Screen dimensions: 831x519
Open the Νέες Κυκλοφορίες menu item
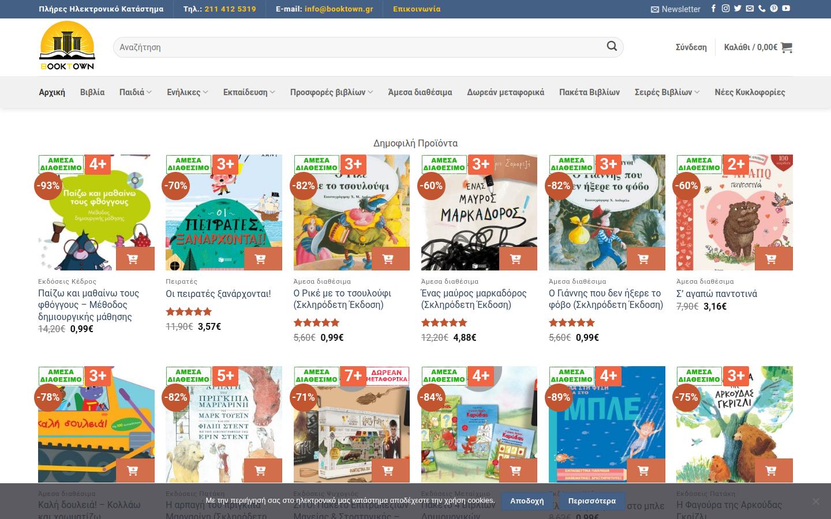[750, 92]
